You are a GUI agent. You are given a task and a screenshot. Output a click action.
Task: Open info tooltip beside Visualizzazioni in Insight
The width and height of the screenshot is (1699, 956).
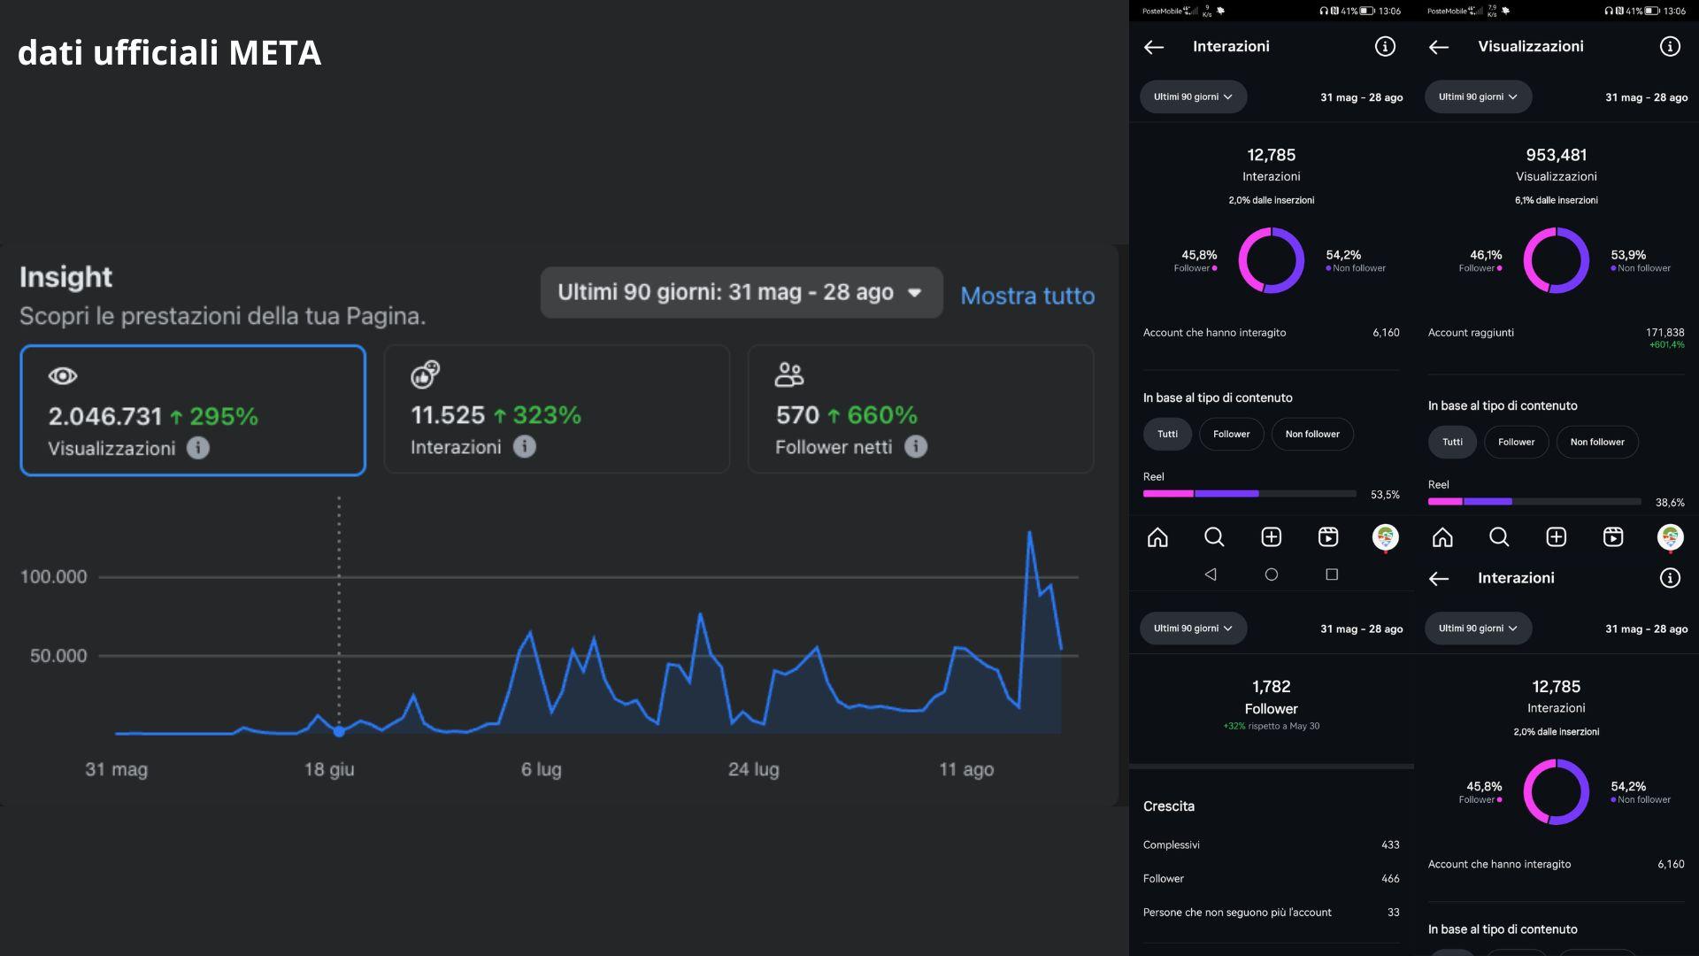pyautogui.click(x=198, y=448)
